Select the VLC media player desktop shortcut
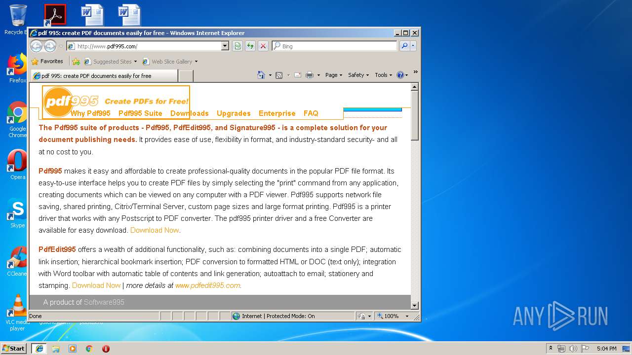 pos(18,313)
